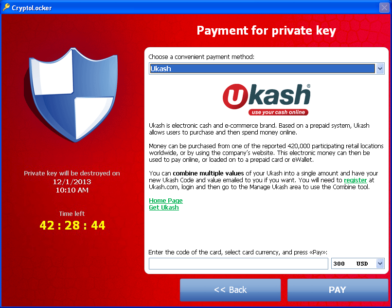The width and height of the screenshot is (392, 308).
Task: Click the CryptoLocker title bar text
Action: [x=32, y=8]
